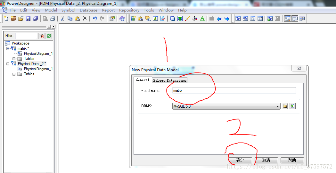The width and height of the screenshot is (336, 173).
Task: Click the Shadow square toolbar icon
Action: tap(173, 19)
